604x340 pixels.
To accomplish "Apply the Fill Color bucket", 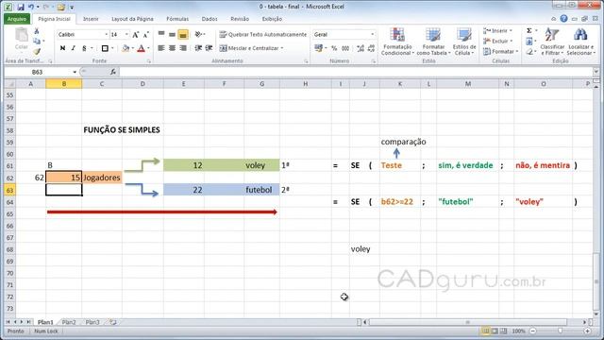I will [126, 48].
